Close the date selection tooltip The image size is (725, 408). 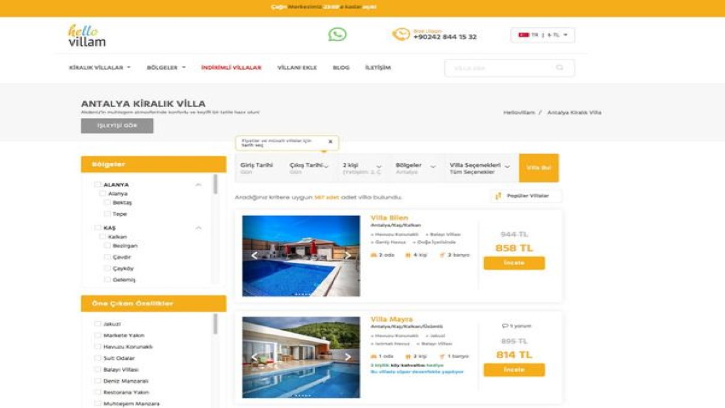[330, 142]
